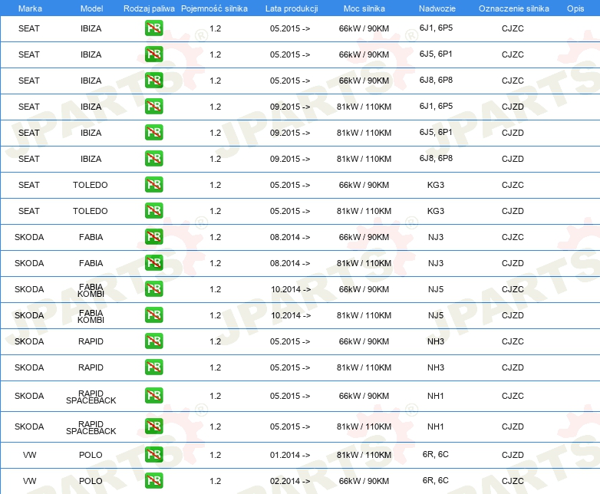Select body code 6J5, 6P1 in CJZD row
The image size is (600, 494).
(x=436, y=132)
